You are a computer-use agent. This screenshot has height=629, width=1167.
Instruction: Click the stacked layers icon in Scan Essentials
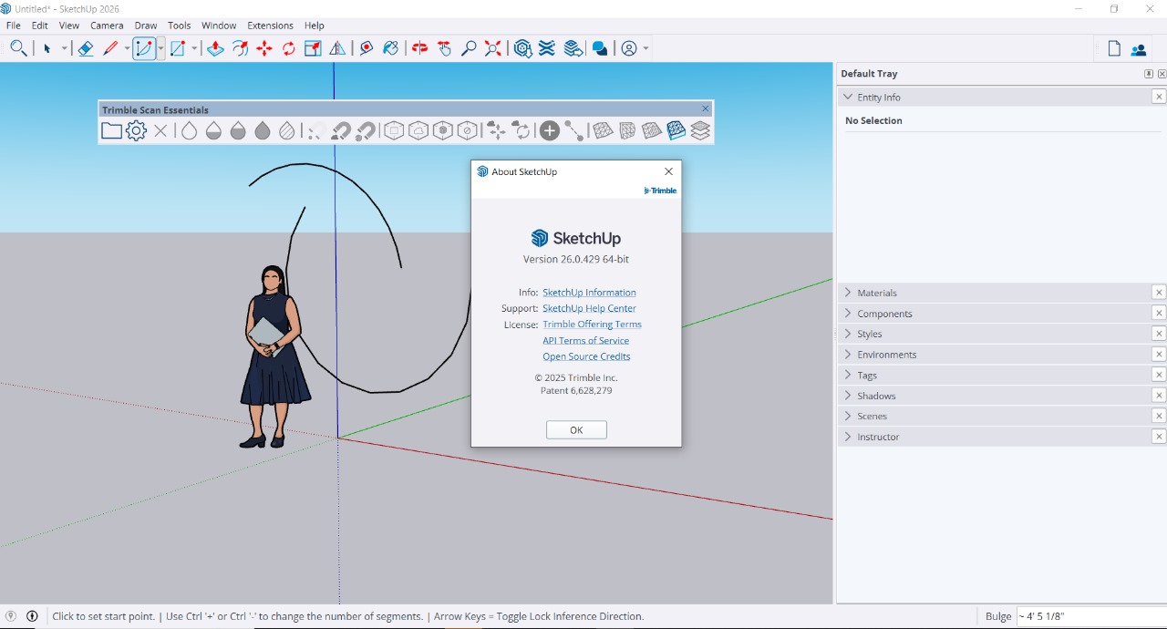700,131
